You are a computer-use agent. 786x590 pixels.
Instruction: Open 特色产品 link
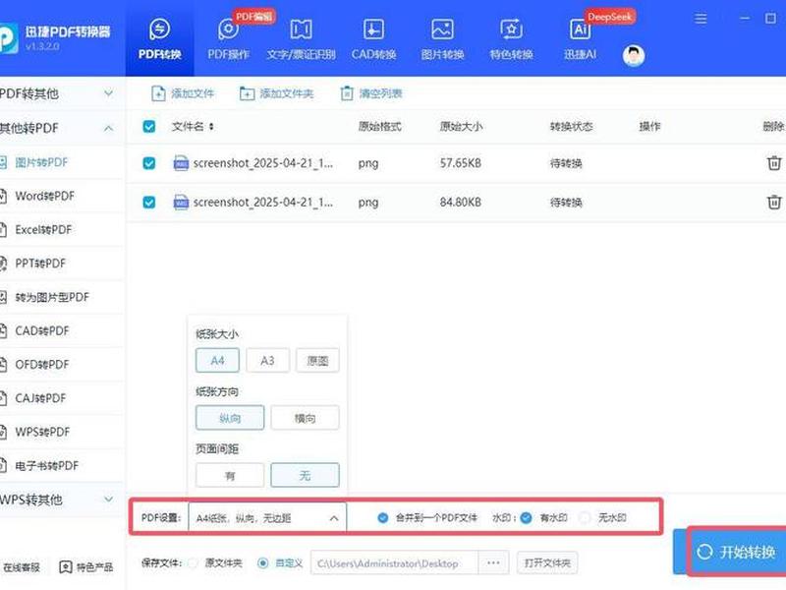86,567
